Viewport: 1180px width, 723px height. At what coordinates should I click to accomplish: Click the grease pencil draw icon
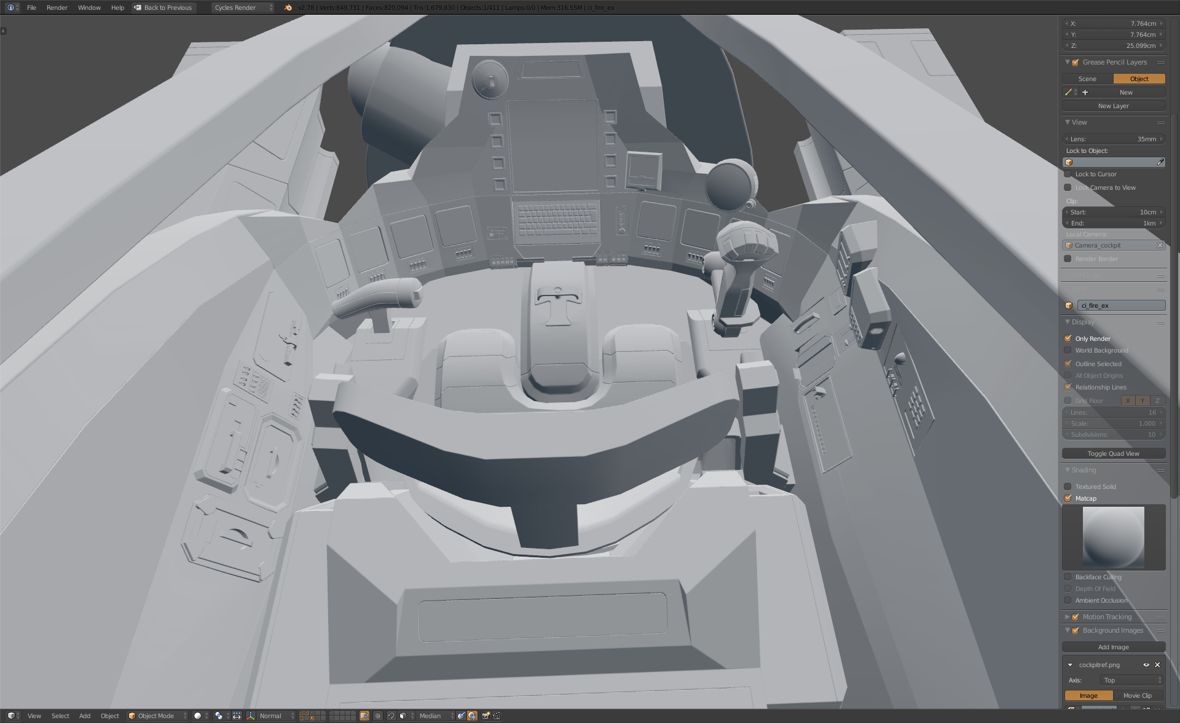click(1068, 92)
